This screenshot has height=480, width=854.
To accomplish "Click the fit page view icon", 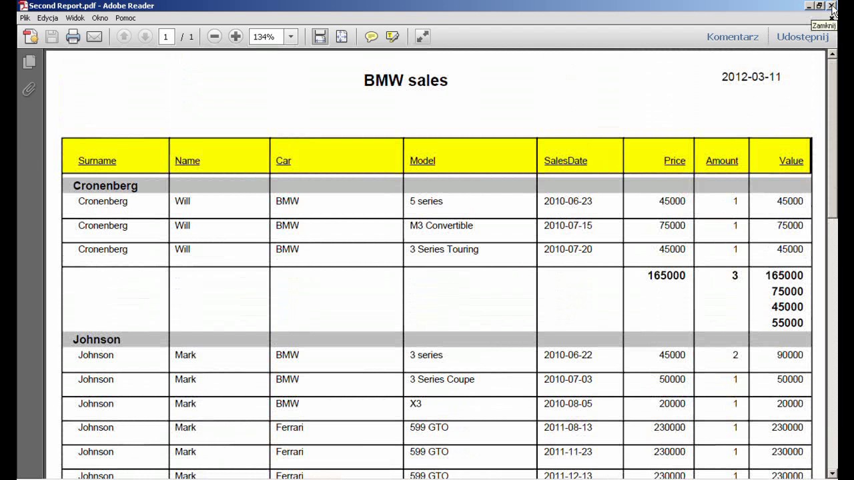I will pos(342,37).
